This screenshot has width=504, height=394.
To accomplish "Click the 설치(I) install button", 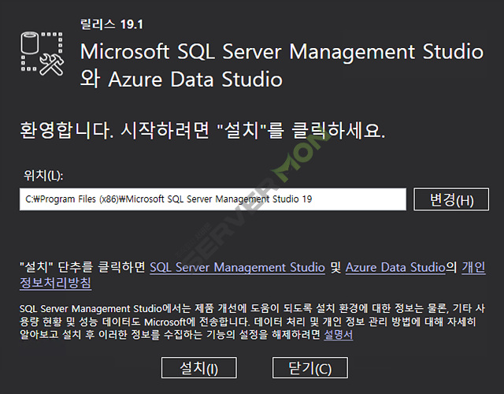I will pyautogui.click(x=199, y=368).
